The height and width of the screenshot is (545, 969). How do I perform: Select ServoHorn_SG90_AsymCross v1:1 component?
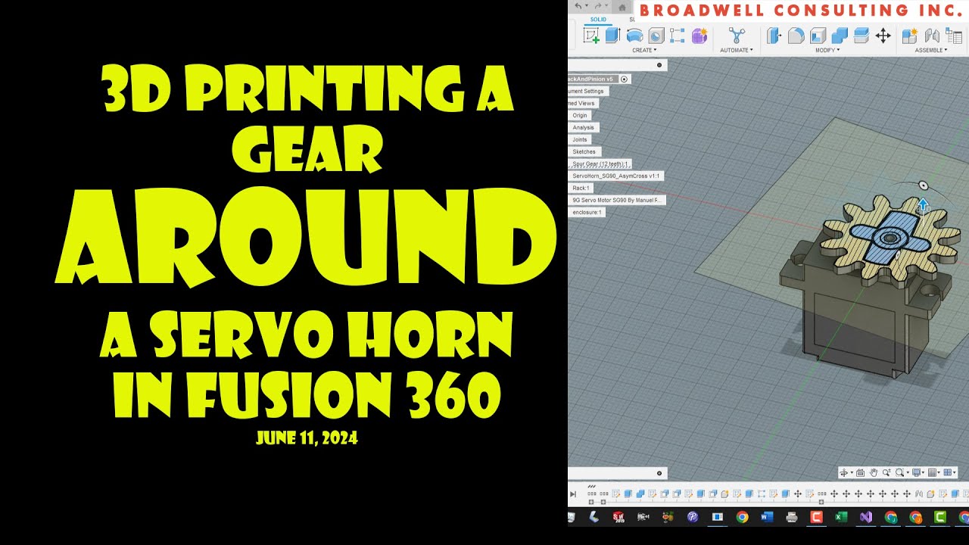[615, 176]
